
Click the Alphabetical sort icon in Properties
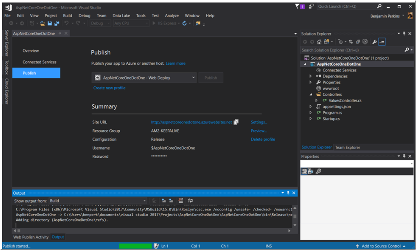click(x=310, y=171)
